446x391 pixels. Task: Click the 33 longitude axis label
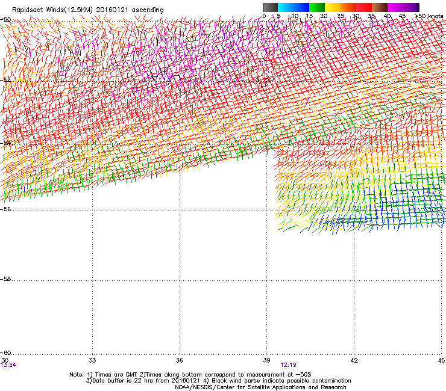point(92,360)
